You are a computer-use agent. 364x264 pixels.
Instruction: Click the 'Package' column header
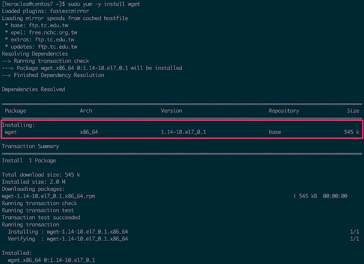(15, 111)
